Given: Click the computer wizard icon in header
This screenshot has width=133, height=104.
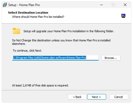Looking at the screenshot, I should pos(123,16).
